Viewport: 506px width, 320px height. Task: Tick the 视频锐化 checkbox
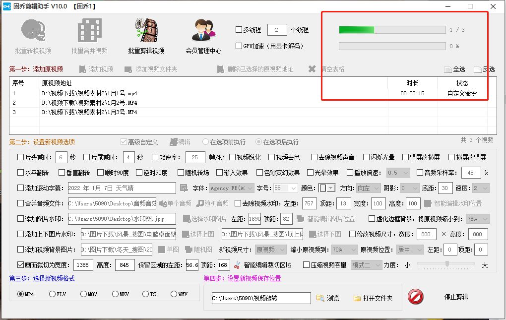click(x=232, y=157)
